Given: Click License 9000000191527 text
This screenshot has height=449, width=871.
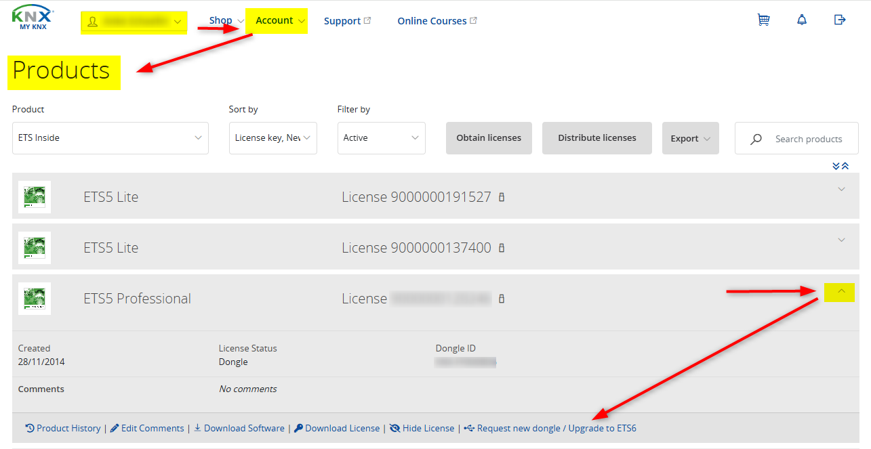Looking at the screenshot, I should click(x=416, y=197).
